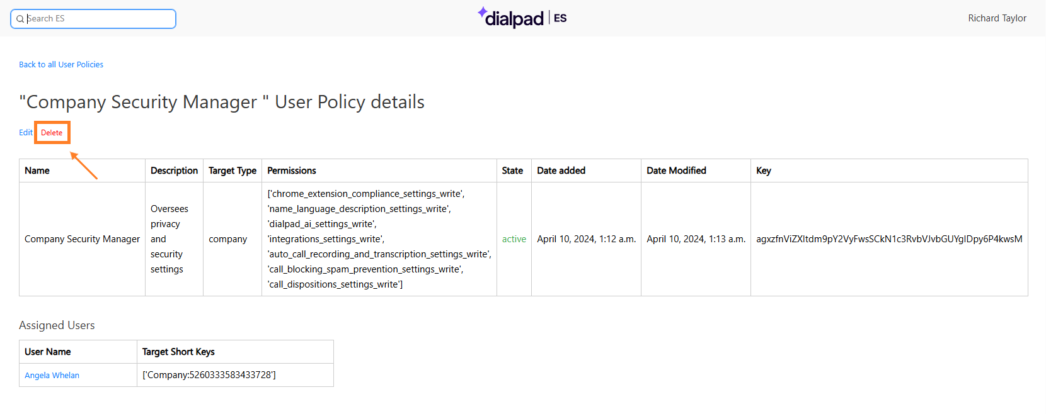Click the User Policy details page heading
This screenshot has height=414, width=1046.
click(x=222, y=102)
